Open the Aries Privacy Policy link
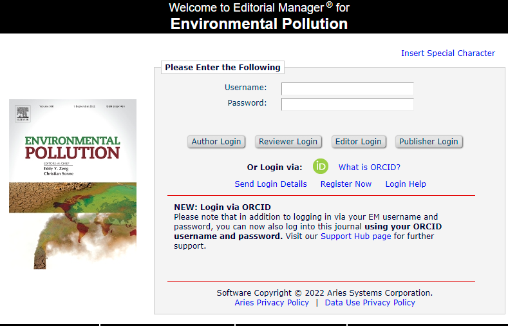Screen dimensions: 508x326 [x=272, y=303]
